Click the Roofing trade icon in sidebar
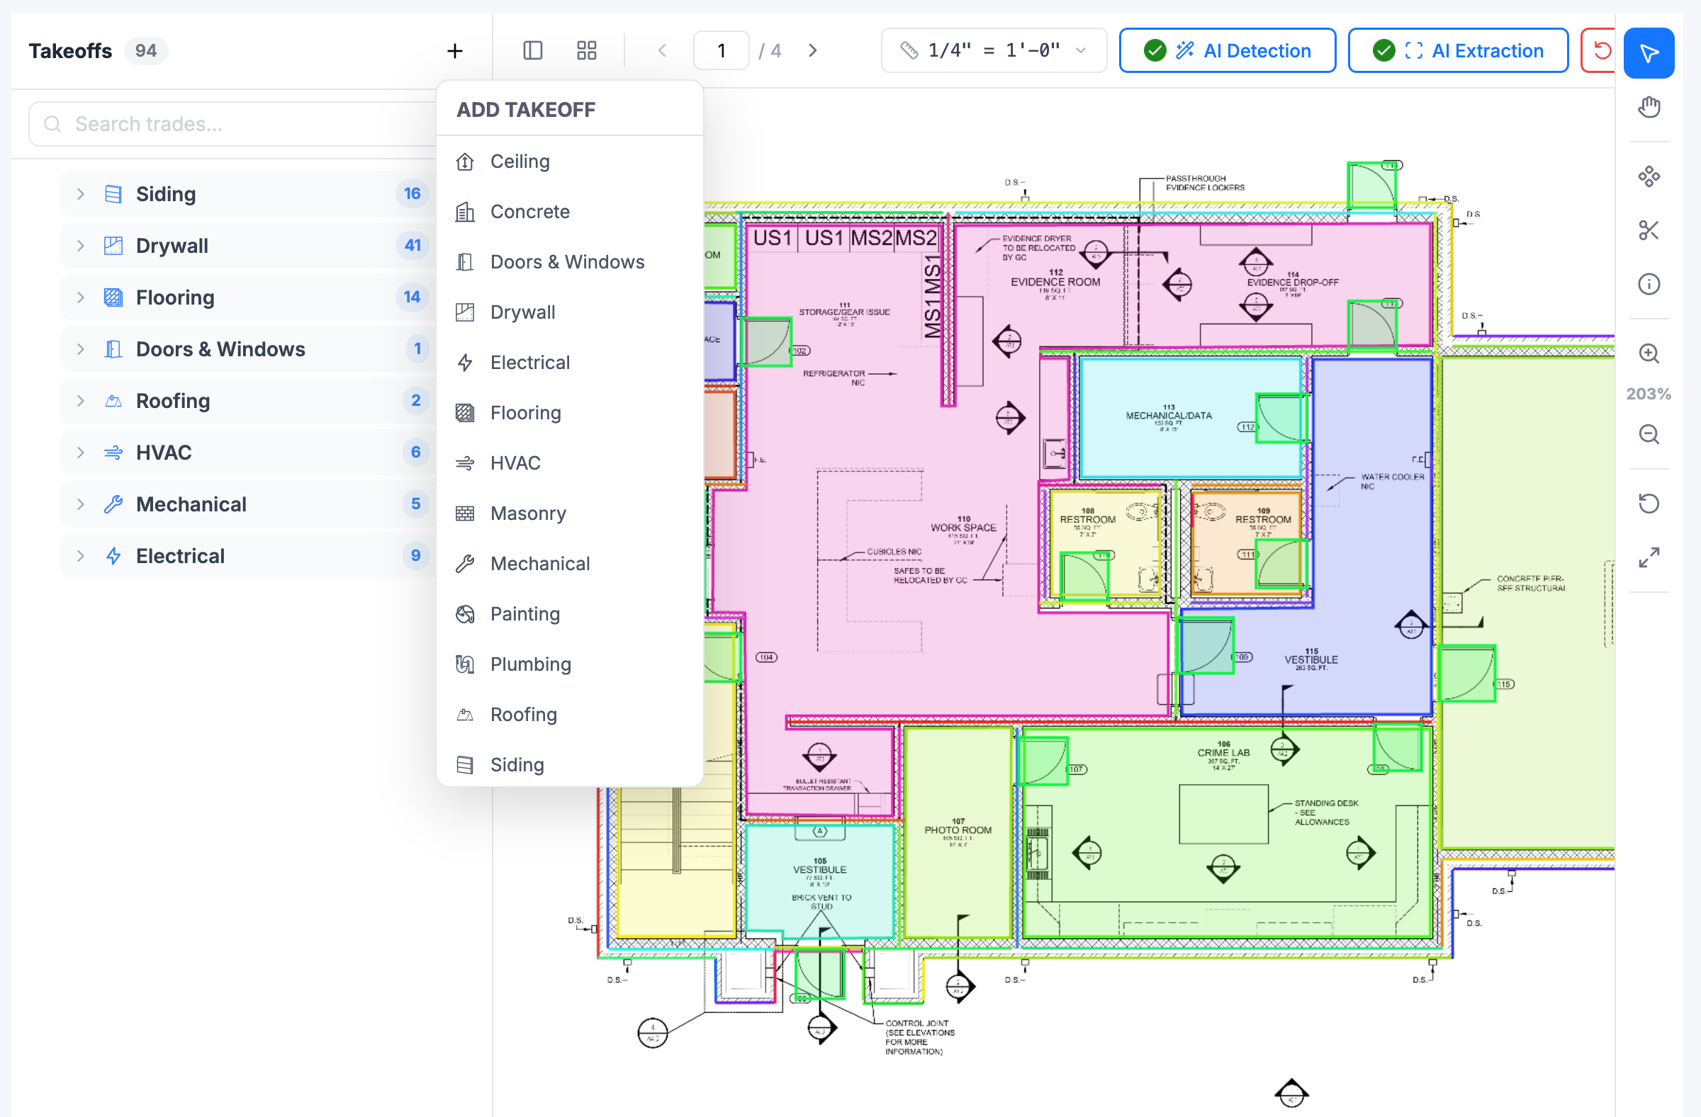Viewport: 1701px width, 1117px height. tap(113, 401)
